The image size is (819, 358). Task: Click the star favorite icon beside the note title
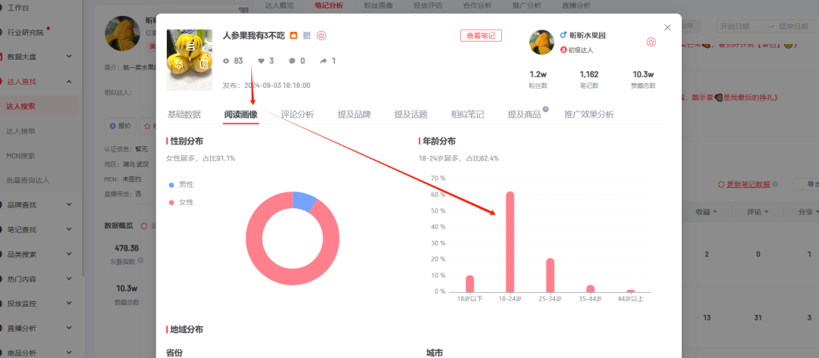(322, 36)
